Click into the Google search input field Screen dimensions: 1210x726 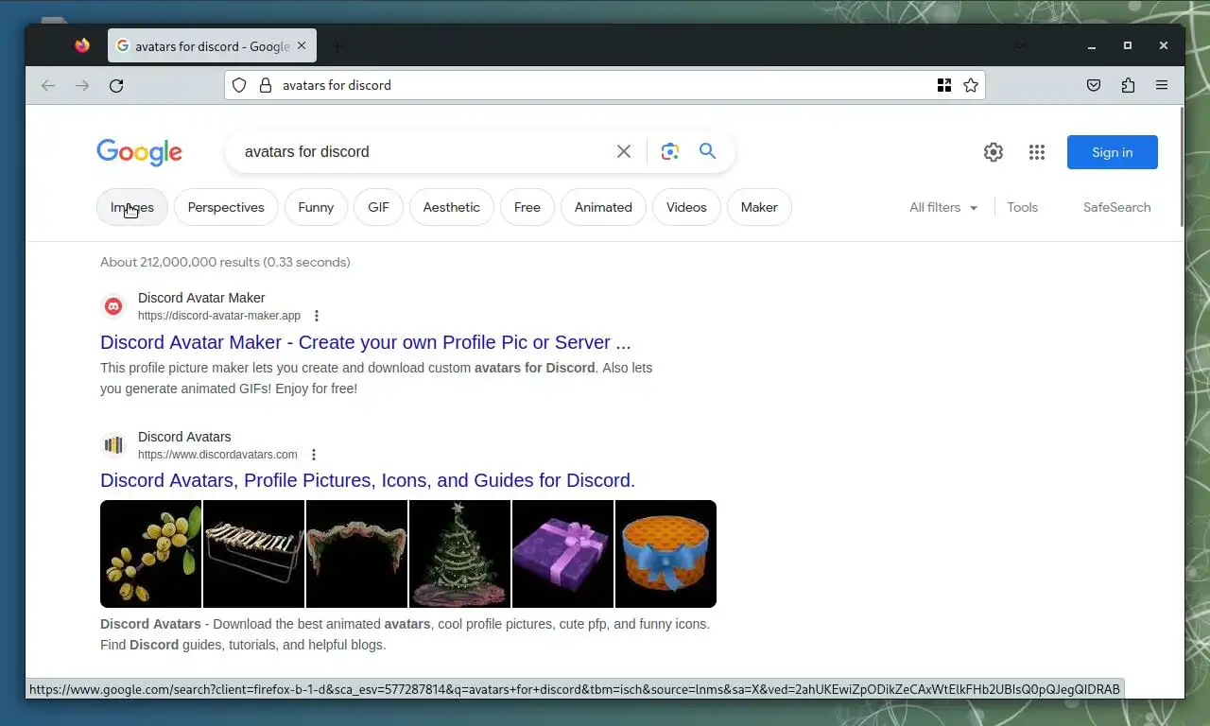(x=425, y=151)
